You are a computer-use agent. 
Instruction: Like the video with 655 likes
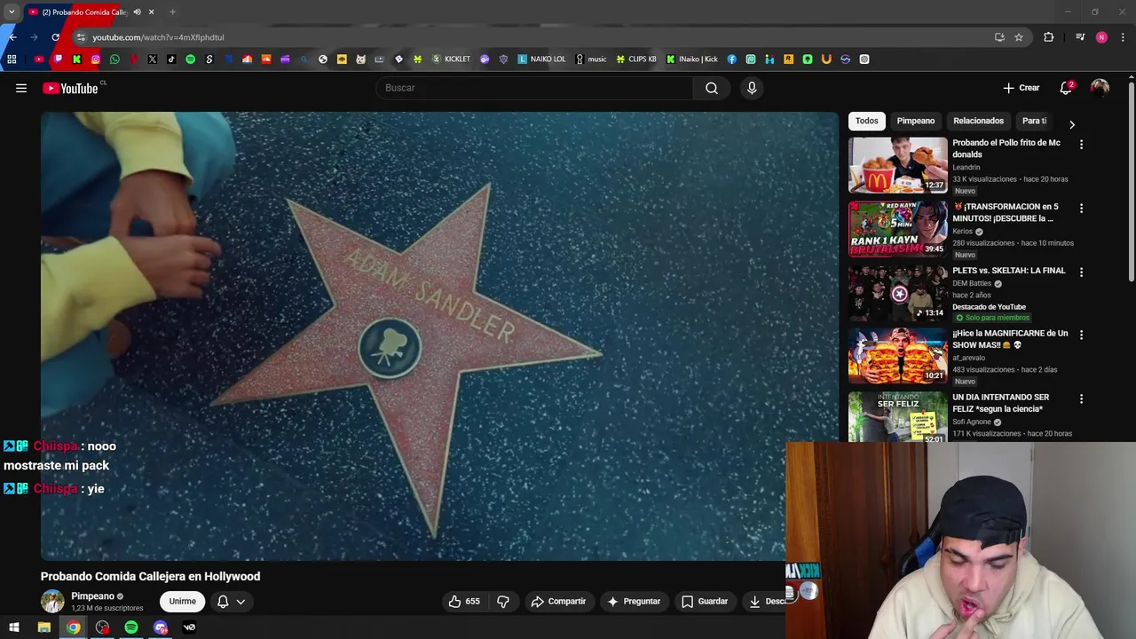click(x=464, y=601)
